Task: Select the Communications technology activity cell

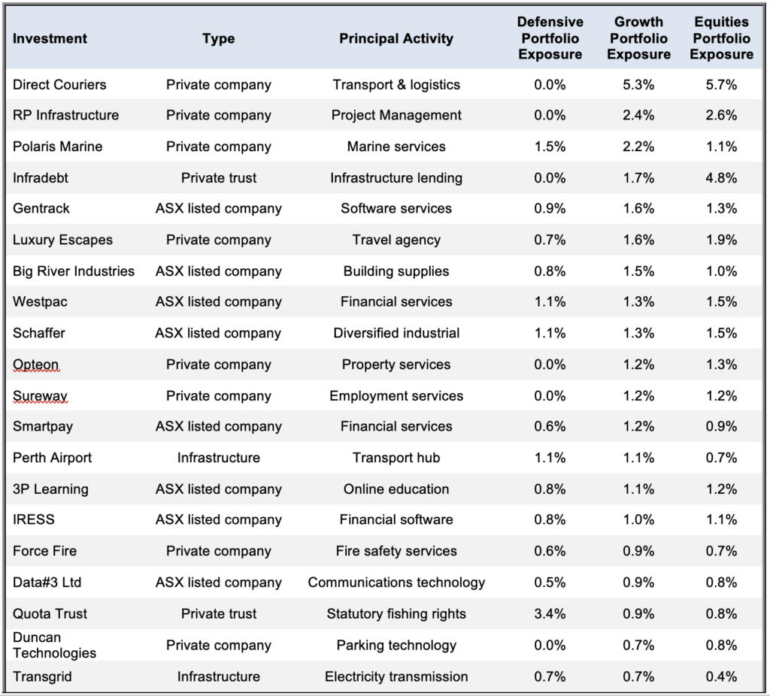Action: (396, 582)
